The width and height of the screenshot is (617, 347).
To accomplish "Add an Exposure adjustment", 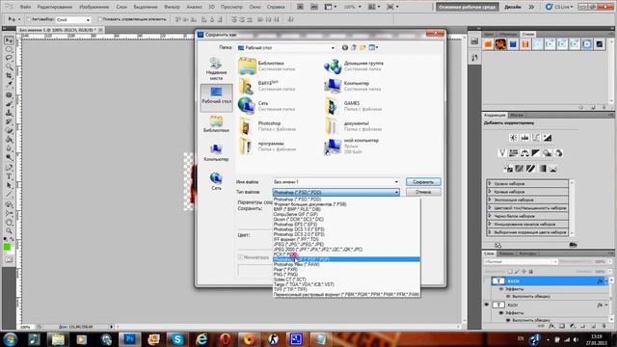I will pos(548,138).
